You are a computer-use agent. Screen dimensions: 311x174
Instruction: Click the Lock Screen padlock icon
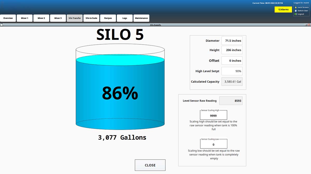pyautogui.click(x=296, y=7)
